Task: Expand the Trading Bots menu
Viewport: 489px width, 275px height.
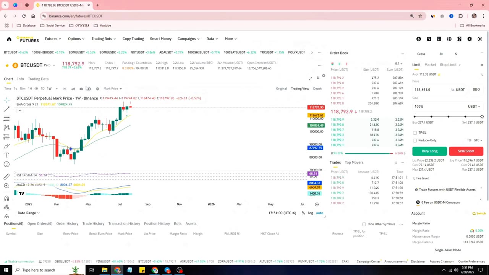Action: 104,39
